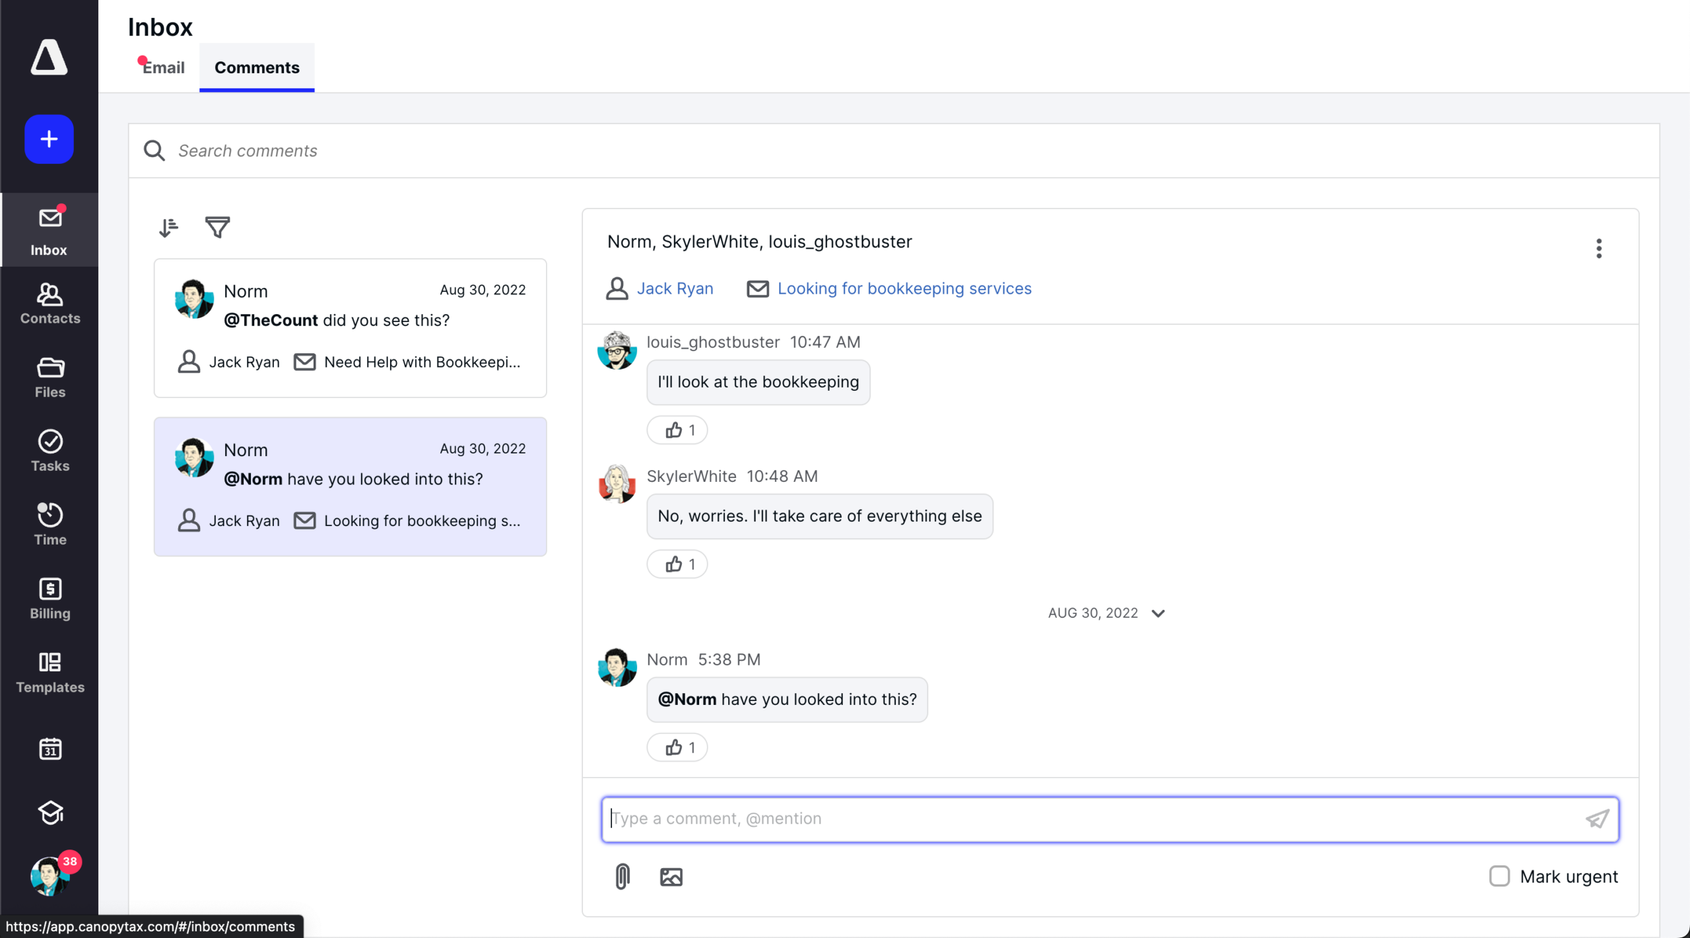The image size is (1690, 938).
Task: Open Billing in the sidebar
Action: pyautogui.click(x=50, y=599)
